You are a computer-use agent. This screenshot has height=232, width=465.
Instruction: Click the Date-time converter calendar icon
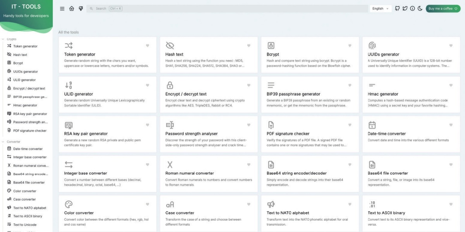(372, 125)
